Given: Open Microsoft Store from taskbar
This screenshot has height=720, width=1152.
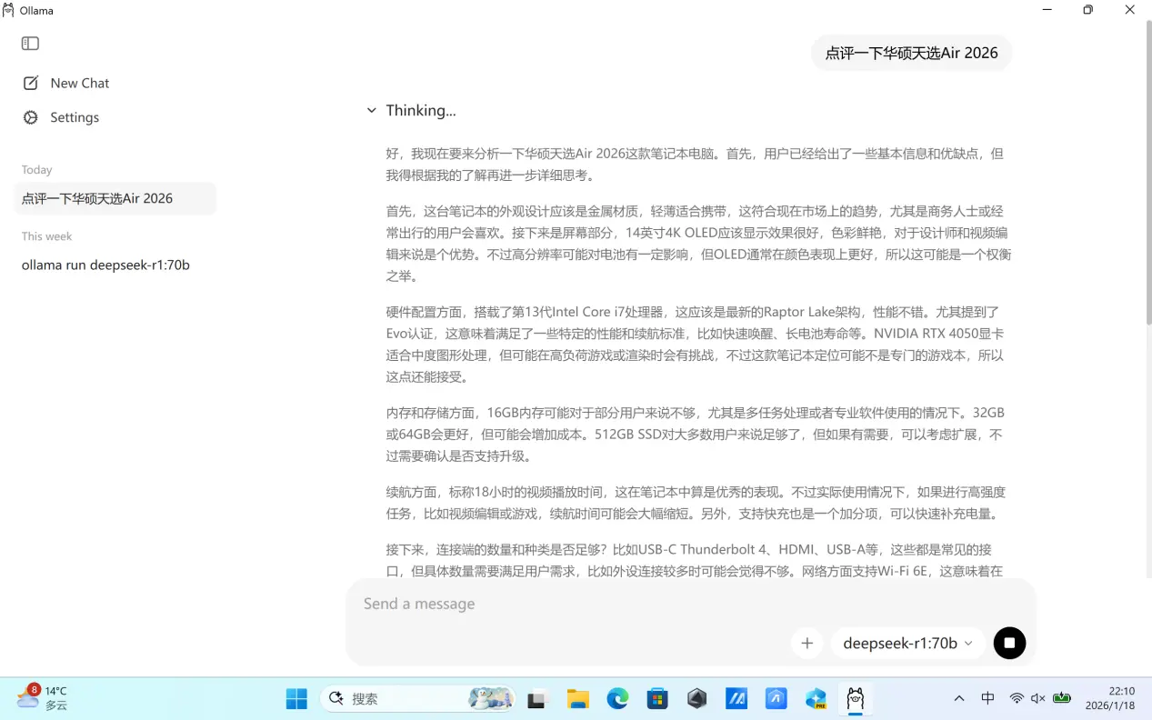Looking at the screenshot, I should pyautogui.click(x=657, y=698).
